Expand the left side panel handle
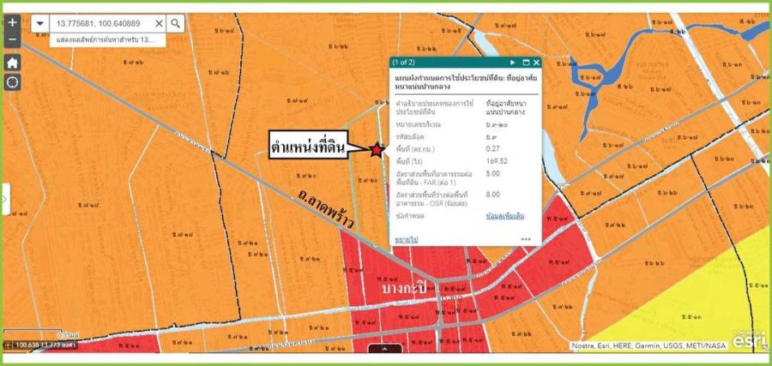772x366 pixels. (4, 199)
